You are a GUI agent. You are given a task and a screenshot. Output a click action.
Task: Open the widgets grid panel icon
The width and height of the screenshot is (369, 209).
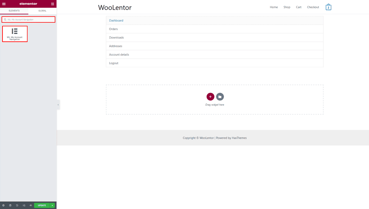click(53, 4)
